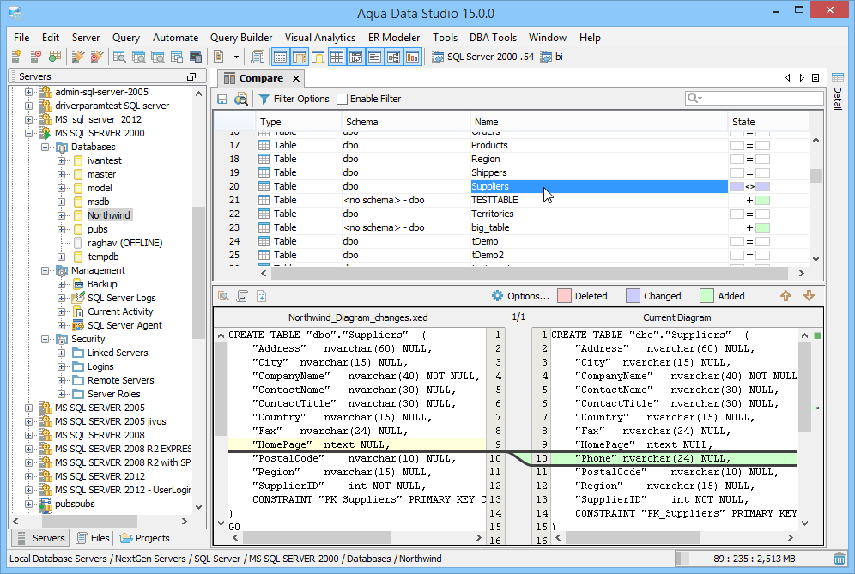The image size is (855, 574).
Task: Sort by the Schema column header
Action: click(406, 122)
